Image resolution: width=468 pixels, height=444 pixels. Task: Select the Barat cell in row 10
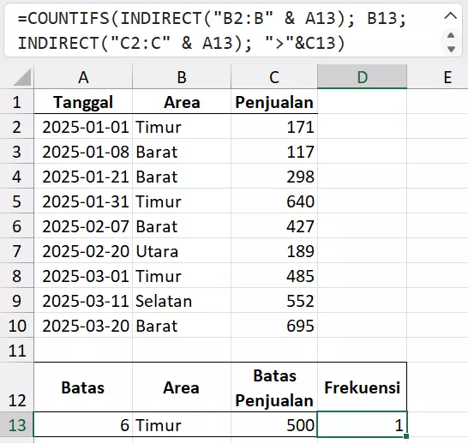[182, 326]
